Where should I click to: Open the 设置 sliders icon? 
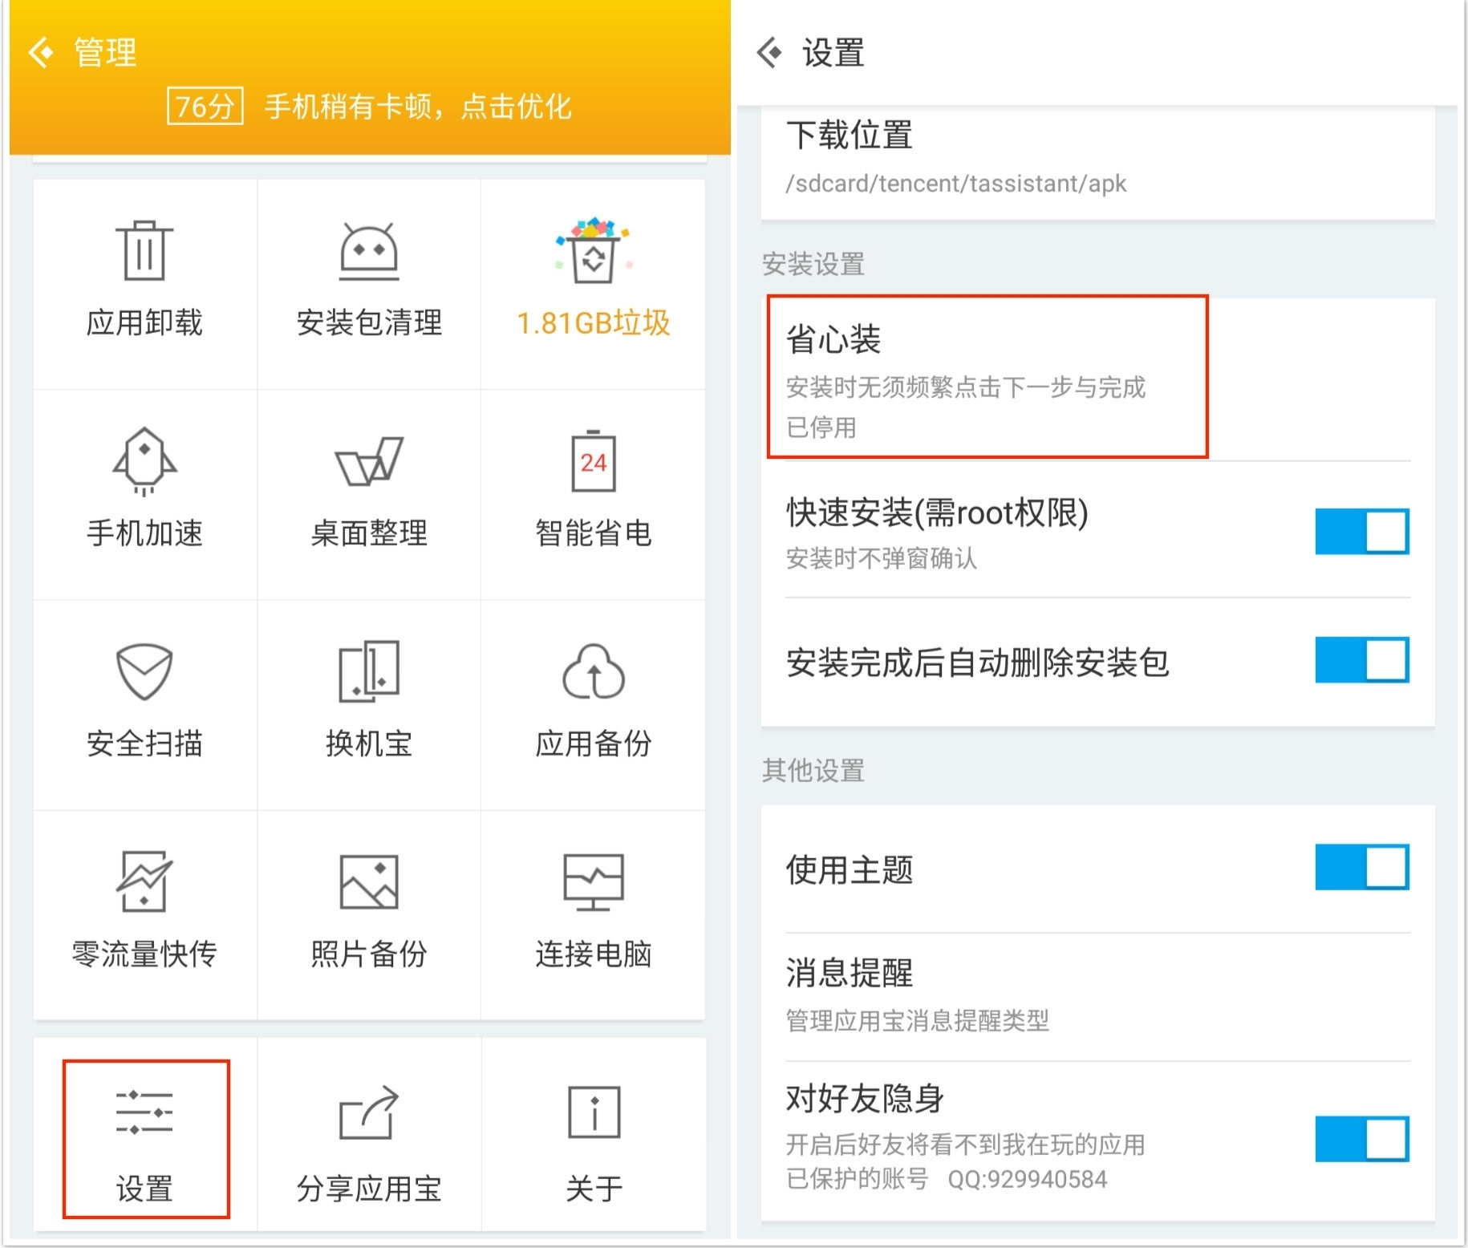[144, 1112]
